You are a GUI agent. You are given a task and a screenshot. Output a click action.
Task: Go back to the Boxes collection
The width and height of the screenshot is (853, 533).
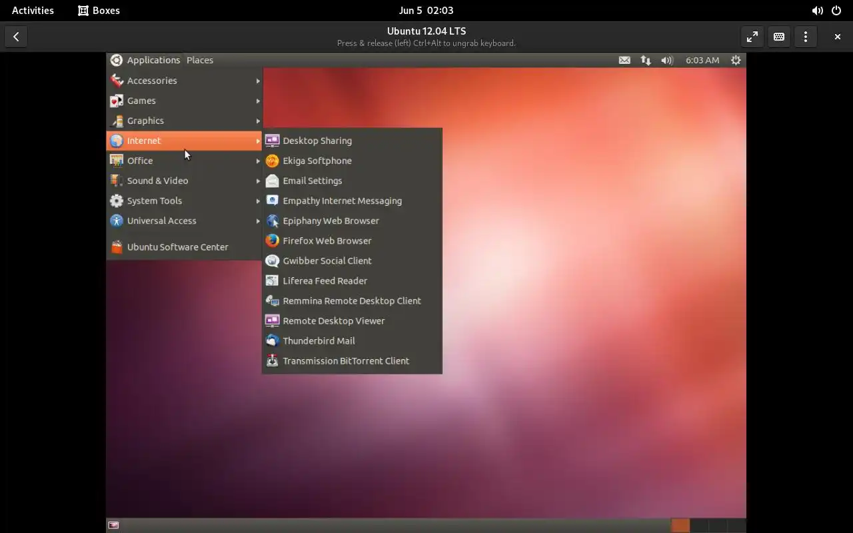point(16,37)
